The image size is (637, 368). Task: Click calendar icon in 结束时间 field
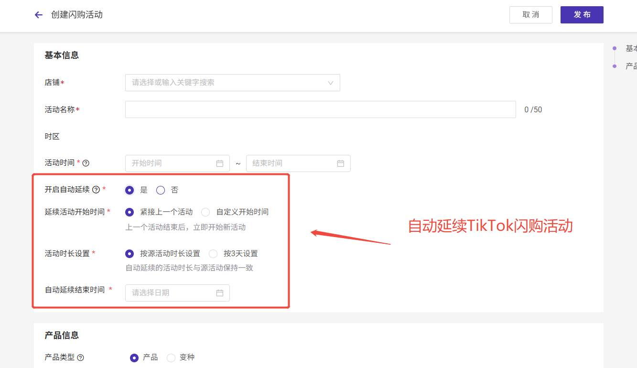[x=341, y=163]
